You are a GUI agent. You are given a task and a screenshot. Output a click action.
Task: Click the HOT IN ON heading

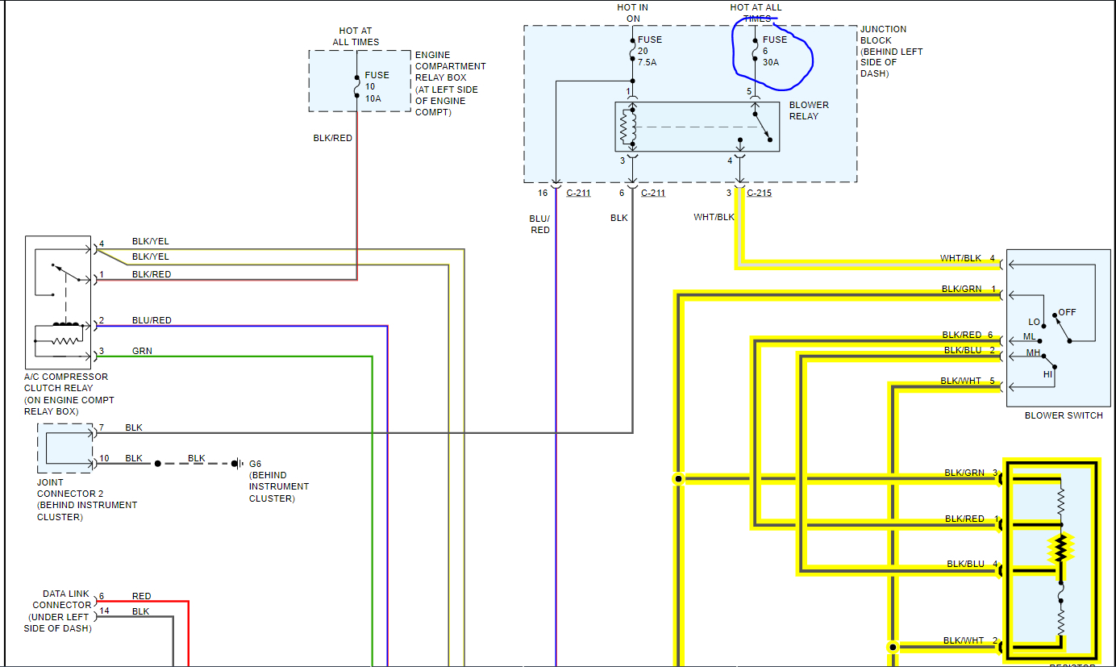click(x=633, y=13)
